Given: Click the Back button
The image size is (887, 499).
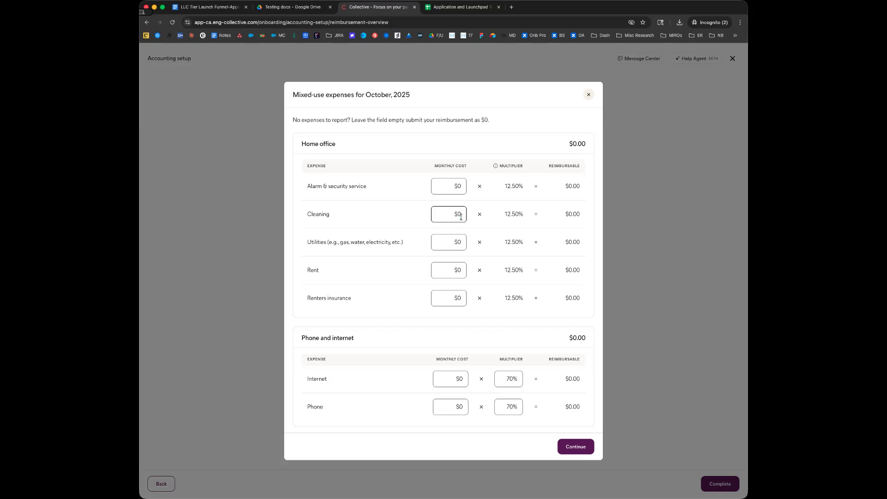Looking at the screenshot, I should pos(161,484).
